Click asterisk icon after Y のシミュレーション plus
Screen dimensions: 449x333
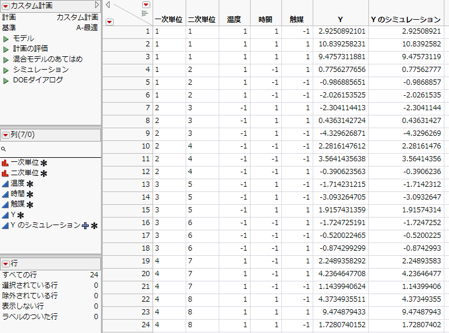(x=94, y=226)
